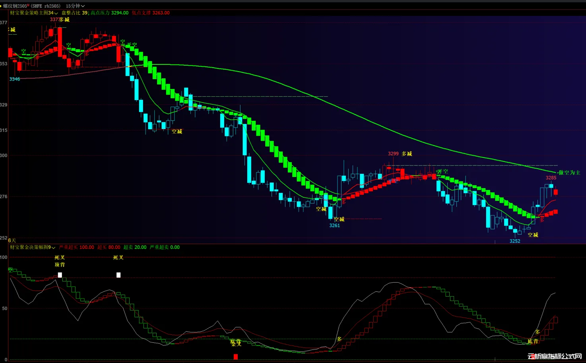Click the red 多 signal in the oscillator panel's right side
The width and height of the screenshot is (586, 363).
pos(537,332)
